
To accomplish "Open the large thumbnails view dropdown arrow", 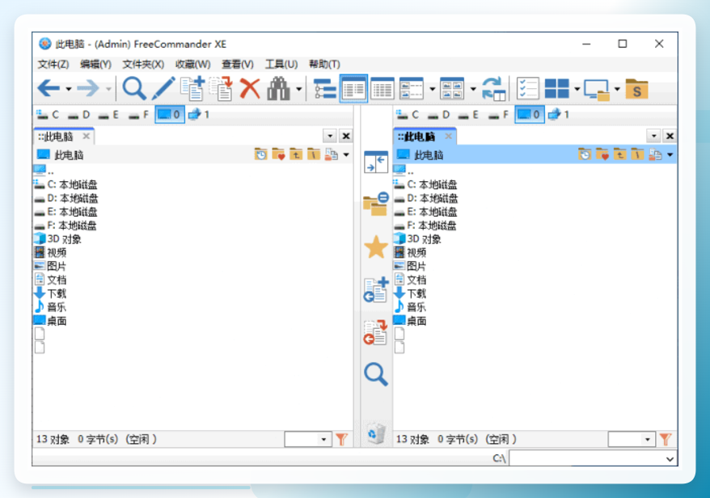I will (x=473, y=89).
